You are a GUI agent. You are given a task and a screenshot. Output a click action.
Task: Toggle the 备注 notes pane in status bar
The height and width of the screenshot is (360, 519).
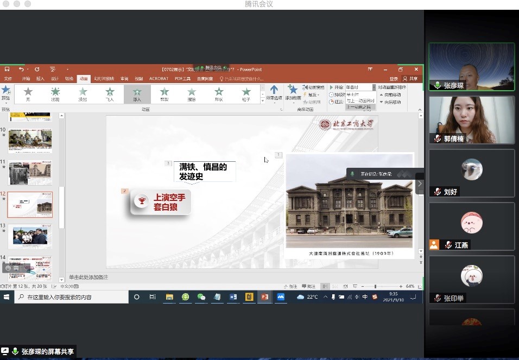[290, 286]
